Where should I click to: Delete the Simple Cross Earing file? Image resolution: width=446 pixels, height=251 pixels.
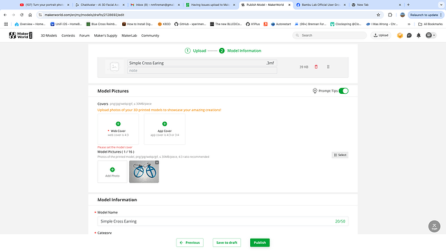point(316,67)
